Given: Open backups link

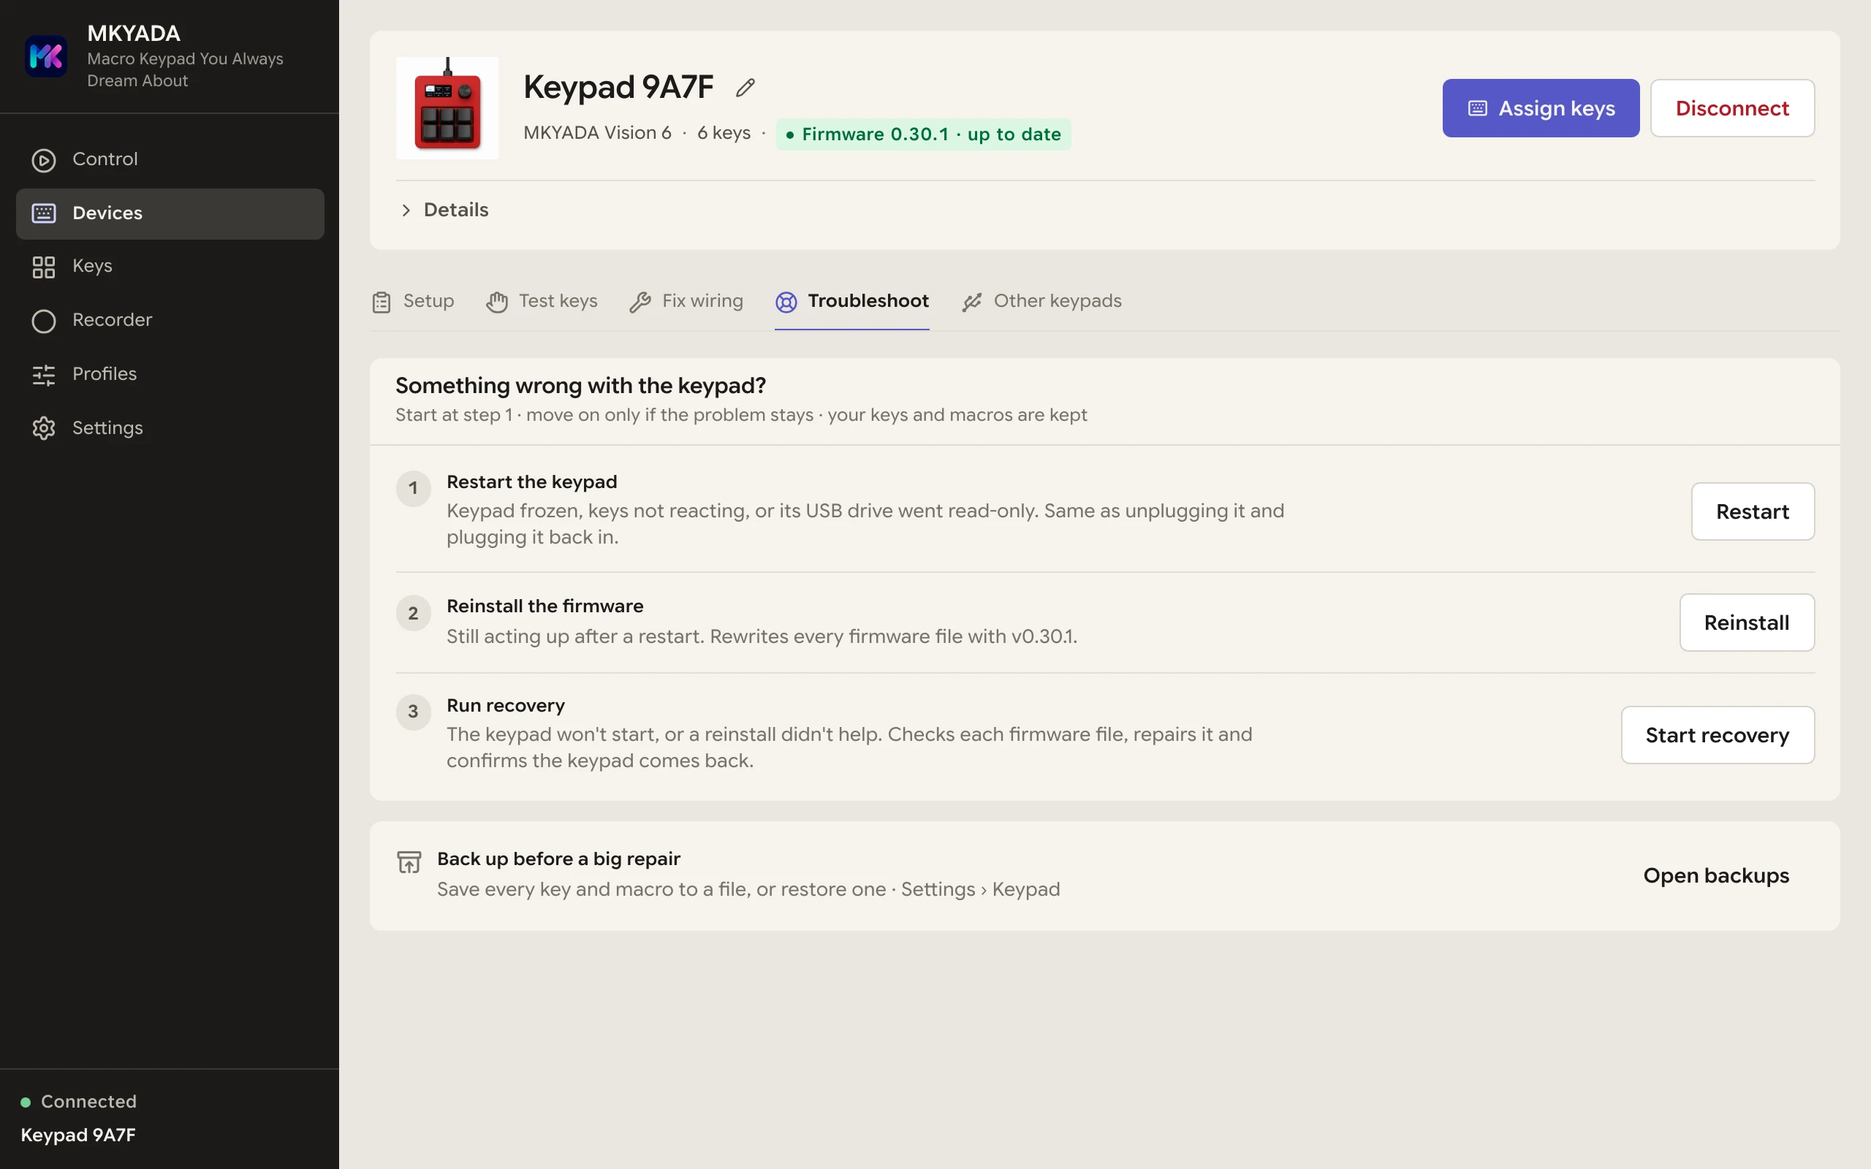Looking at the screenshot, I should tap(1716, 875).
